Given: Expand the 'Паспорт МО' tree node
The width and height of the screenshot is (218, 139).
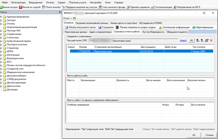Looking at the screenshot, I should (1, 31).
